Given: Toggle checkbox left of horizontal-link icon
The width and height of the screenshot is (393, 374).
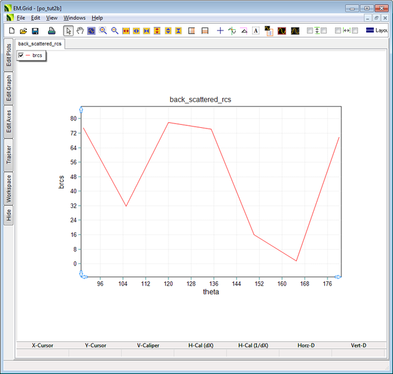Looking at the screenshot, I should (338, 31).
